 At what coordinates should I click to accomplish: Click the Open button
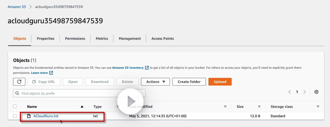[x=73, y=82]
